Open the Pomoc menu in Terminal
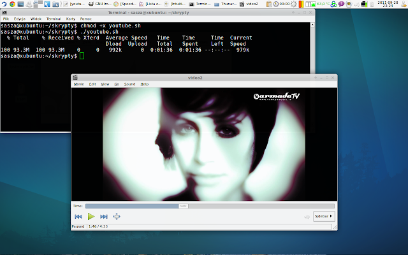 click(x=85, y=18)
